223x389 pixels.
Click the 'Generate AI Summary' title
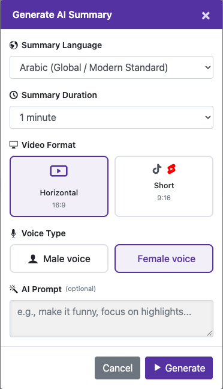[x=62, y=15]
